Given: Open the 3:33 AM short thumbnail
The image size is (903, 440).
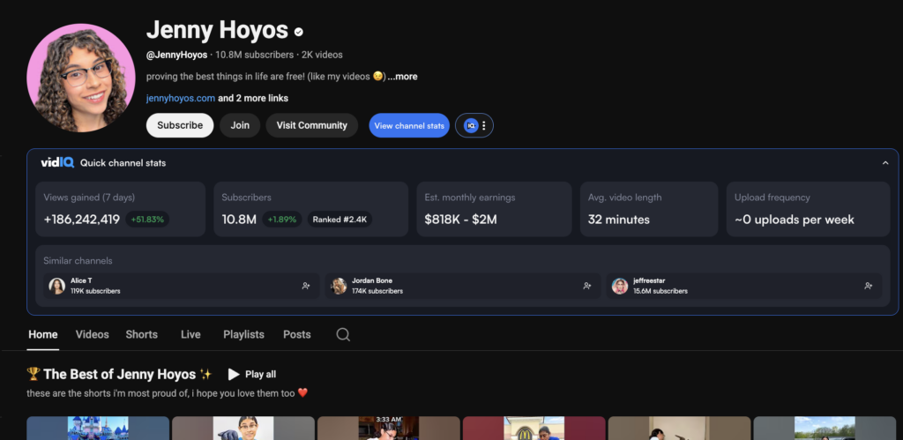Looking at the screenshot, I should pyautogui.click(x=389, y=428).
